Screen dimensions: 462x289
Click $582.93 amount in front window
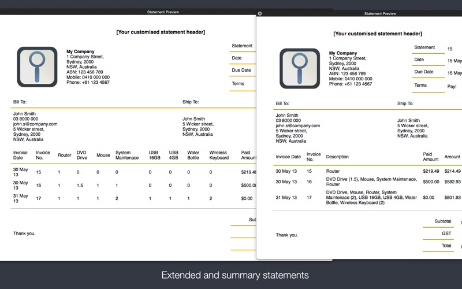tap(452, 182)
